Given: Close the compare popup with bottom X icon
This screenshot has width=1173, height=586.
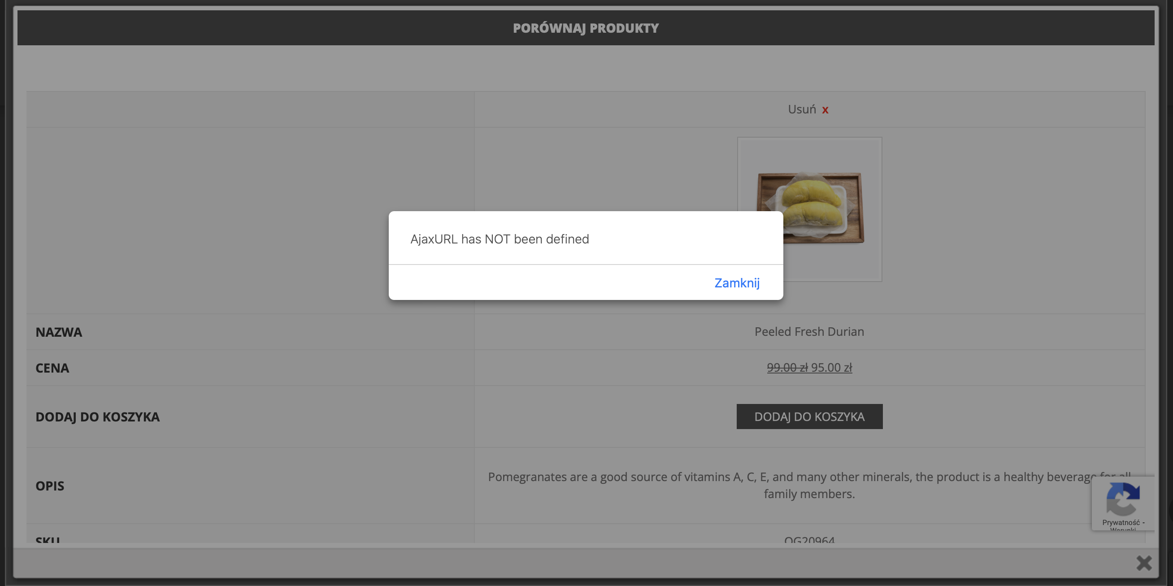Looking at the screenshot, I should (1144, 563).
